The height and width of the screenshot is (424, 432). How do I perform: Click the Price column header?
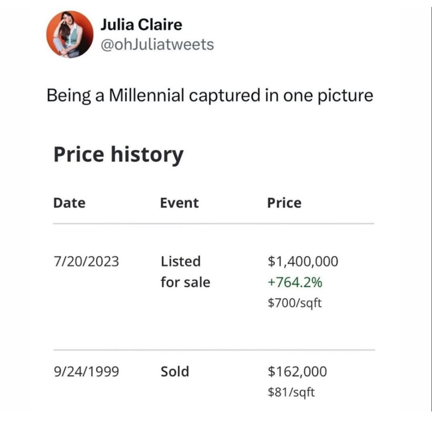click(284, 203)
